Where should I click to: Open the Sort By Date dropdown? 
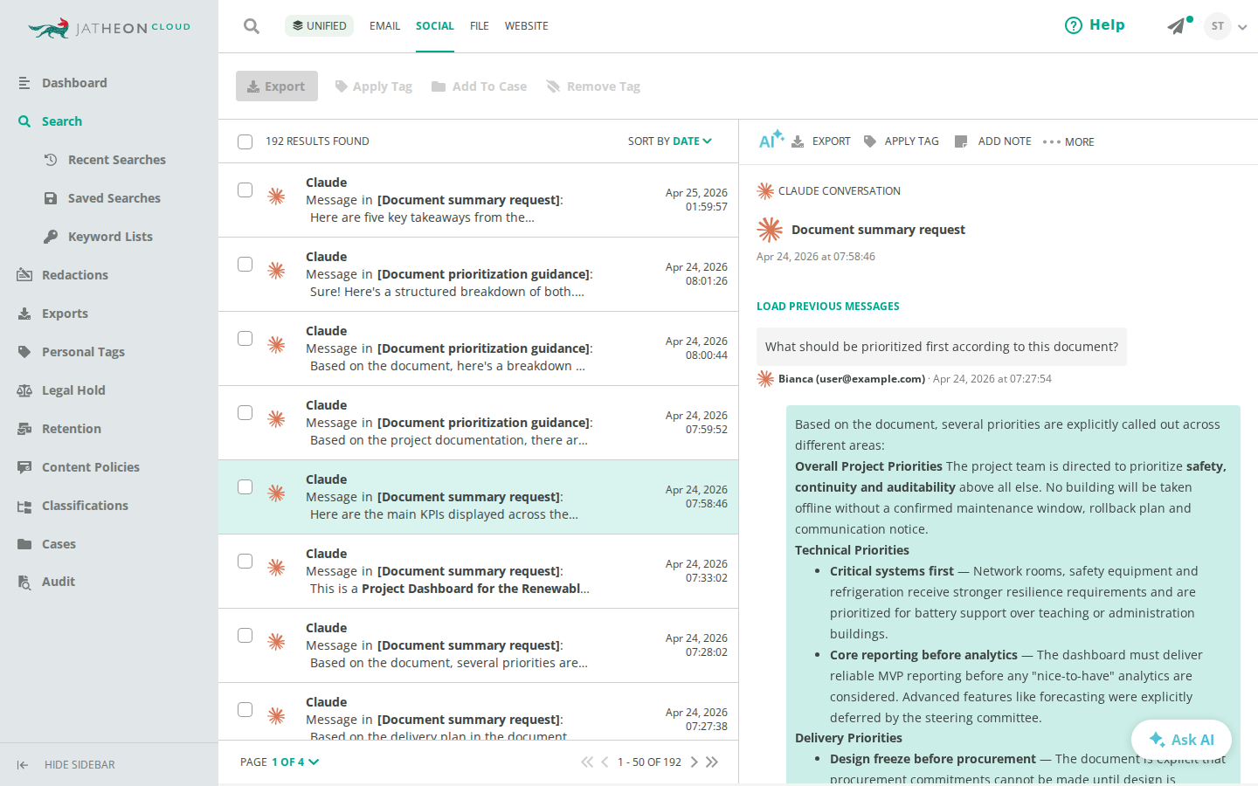[670, 141]
